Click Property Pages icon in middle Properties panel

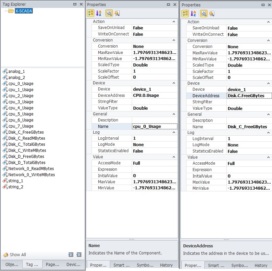109,13
